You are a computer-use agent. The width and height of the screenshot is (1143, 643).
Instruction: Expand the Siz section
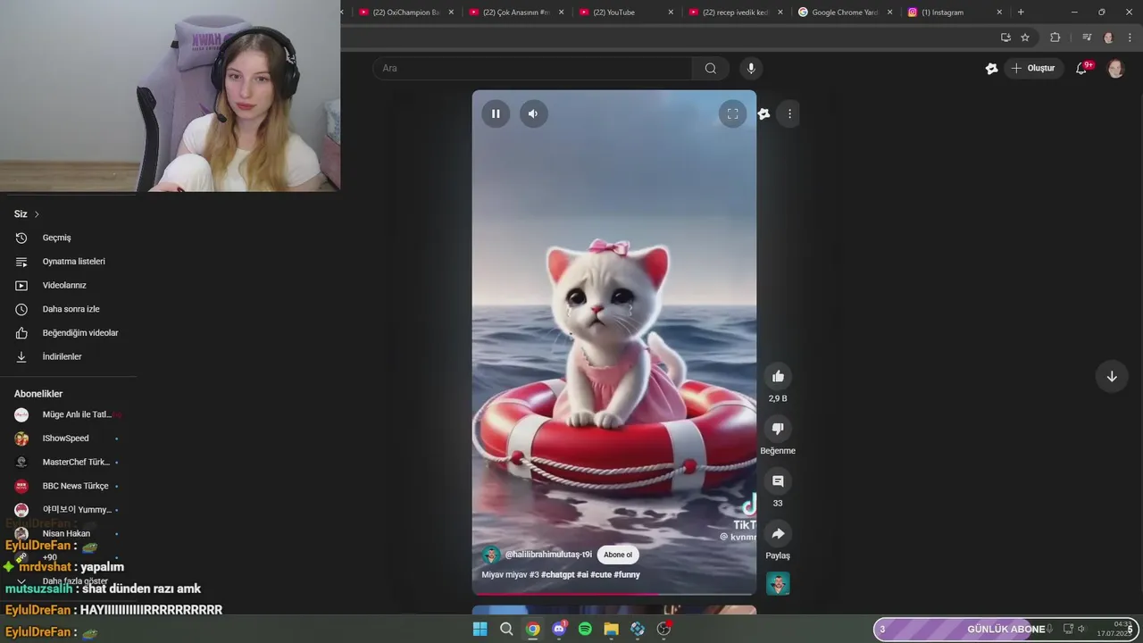(27, 214)
